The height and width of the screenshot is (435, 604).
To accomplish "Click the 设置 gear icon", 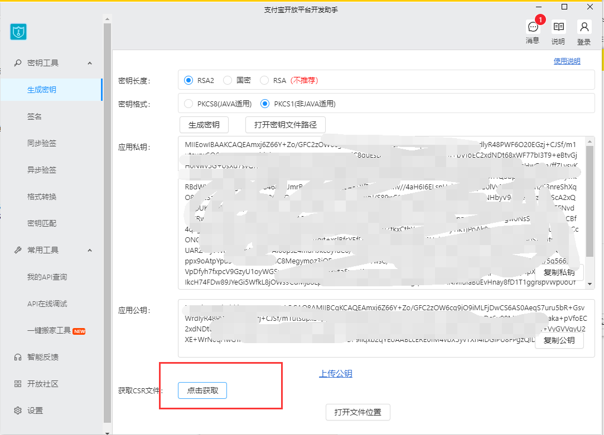I will pyautogui.click(x=18, y=410).
